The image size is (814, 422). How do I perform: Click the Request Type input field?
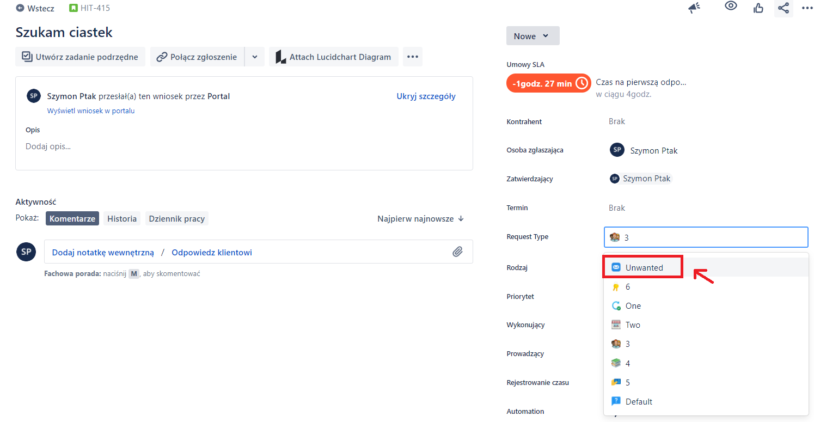pyautogui.click(x=706, y=237)
